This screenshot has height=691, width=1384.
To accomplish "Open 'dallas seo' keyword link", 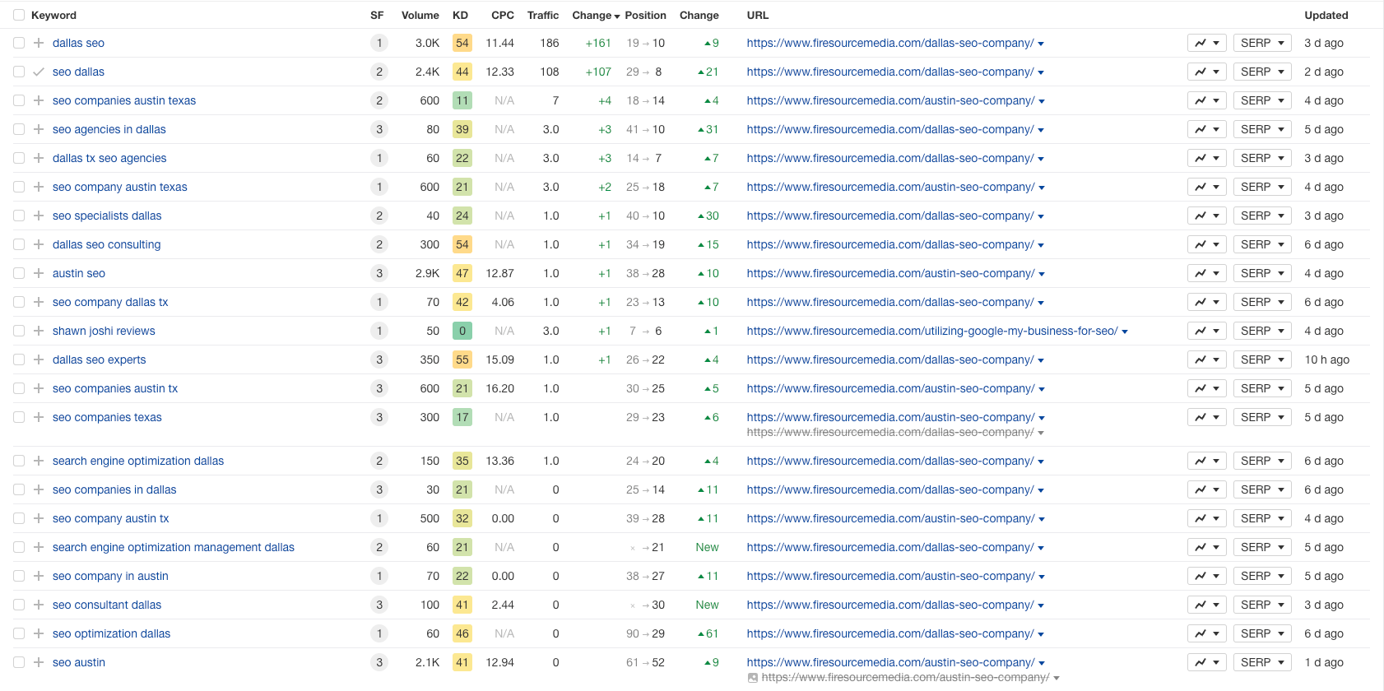I will (78, 43).
